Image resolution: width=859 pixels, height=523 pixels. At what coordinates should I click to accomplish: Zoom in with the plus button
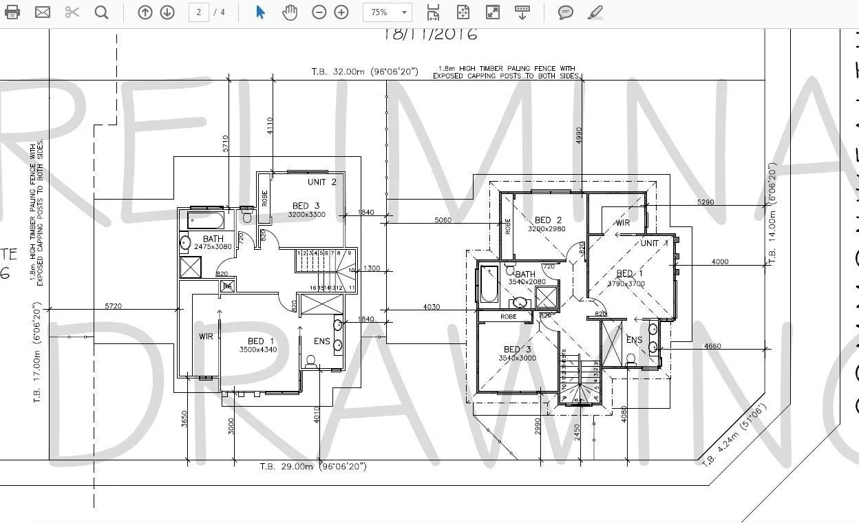341,12
